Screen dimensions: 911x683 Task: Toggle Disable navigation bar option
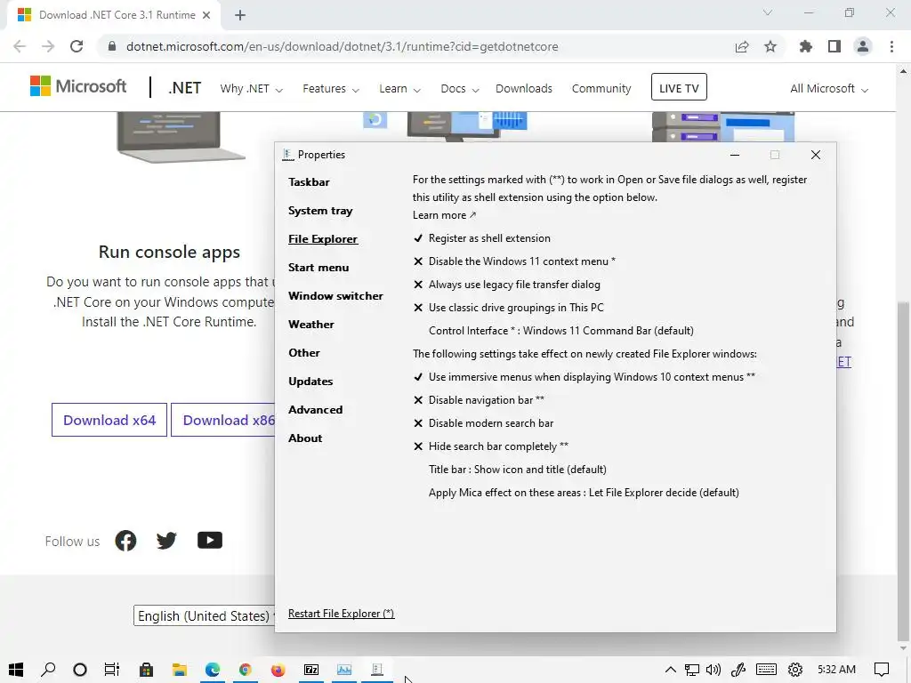tap(479, 400)
